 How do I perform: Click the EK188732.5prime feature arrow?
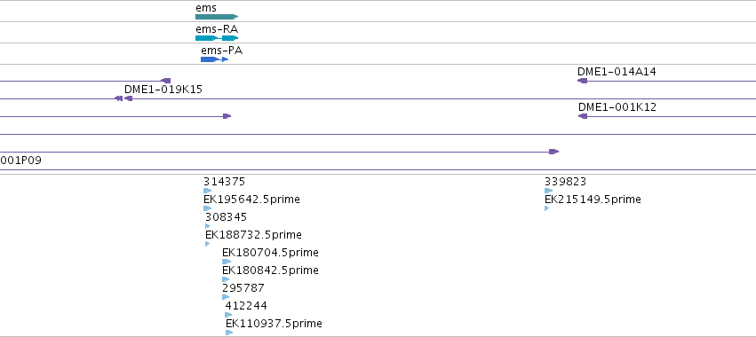(207, 244)
